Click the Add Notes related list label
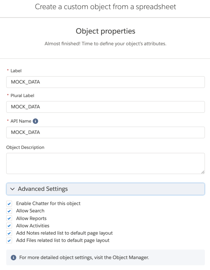 [64, 233]
